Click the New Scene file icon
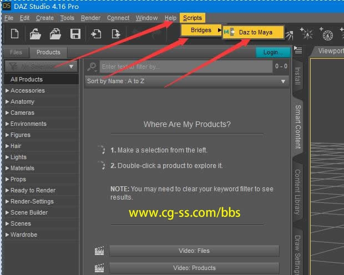 15,34
